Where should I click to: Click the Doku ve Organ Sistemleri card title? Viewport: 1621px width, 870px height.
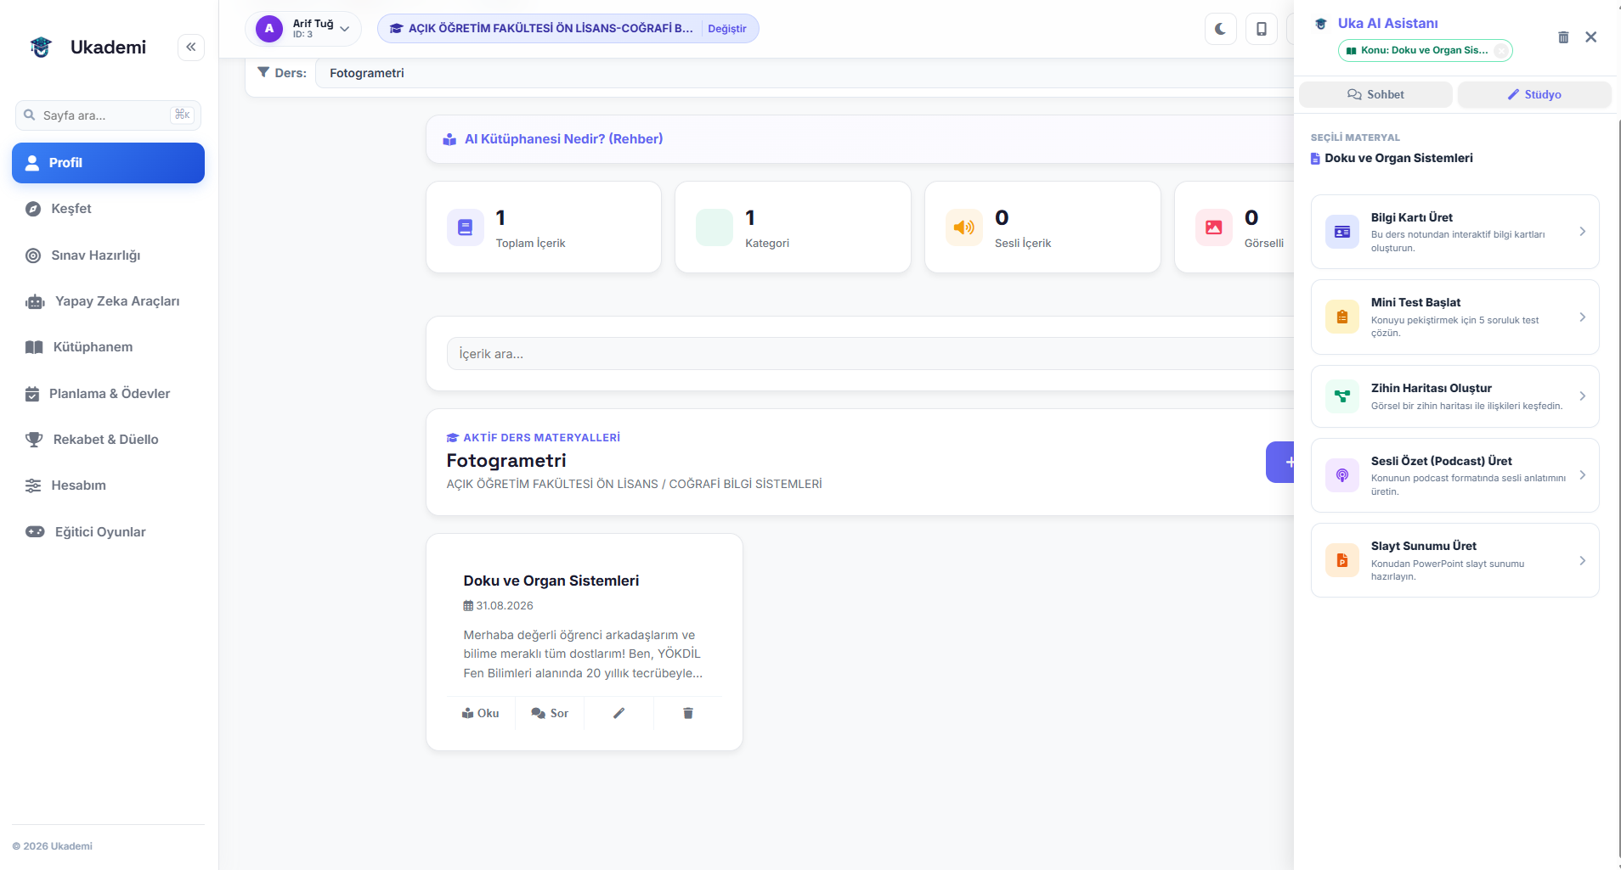(x=551, y=581)
